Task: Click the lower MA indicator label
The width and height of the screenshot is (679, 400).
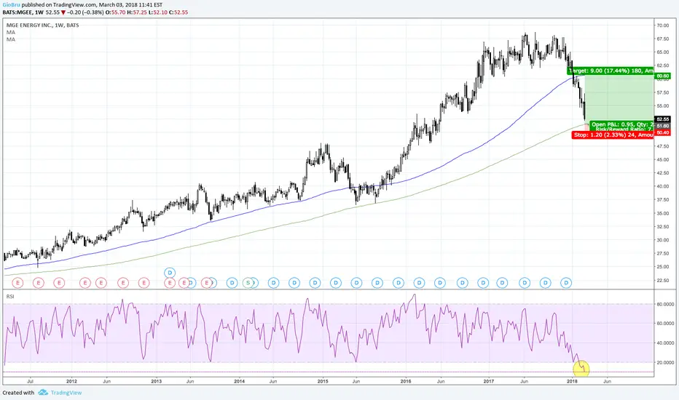Action: pos(10,39)
